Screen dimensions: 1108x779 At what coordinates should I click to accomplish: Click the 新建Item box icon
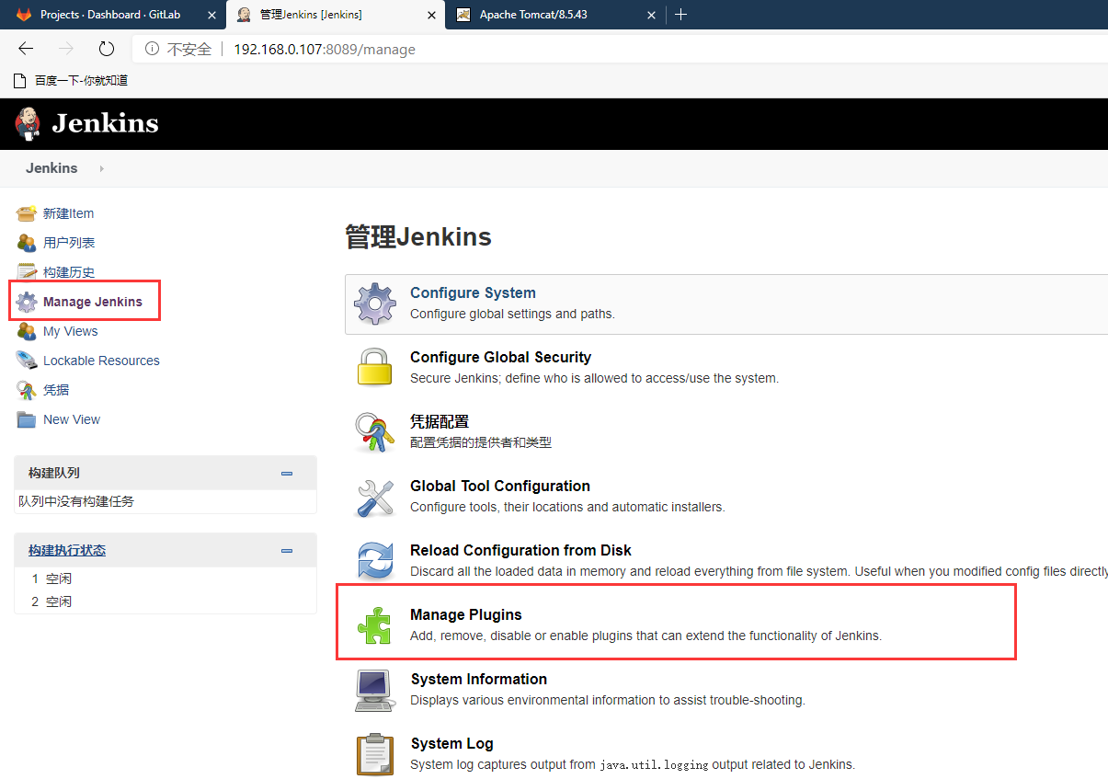pyautogui.click(x=27, y=213)
